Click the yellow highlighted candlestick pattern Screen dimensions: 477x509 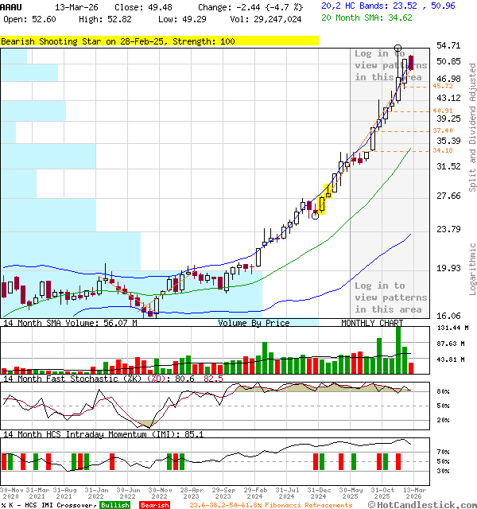point(325,196)
